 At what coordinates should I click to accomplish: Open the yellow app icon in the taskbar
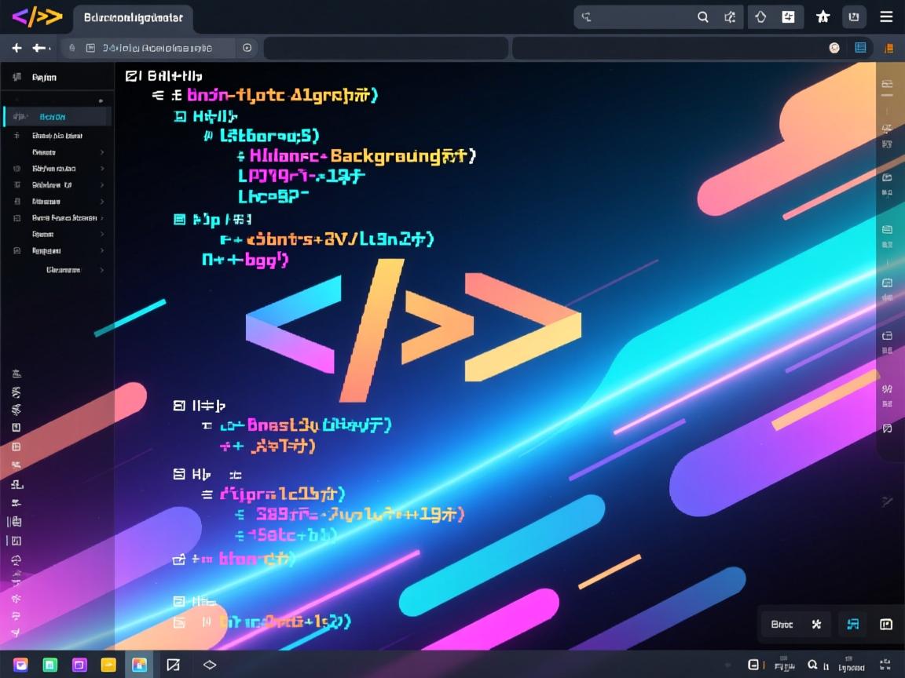coord(108,665)
